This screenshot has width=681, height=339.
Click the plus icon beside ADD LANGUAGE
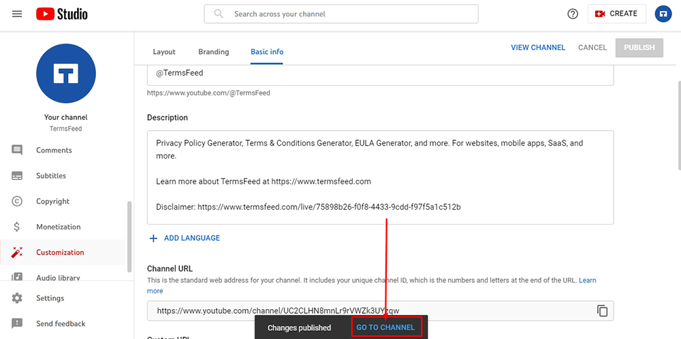click(153, 238)
